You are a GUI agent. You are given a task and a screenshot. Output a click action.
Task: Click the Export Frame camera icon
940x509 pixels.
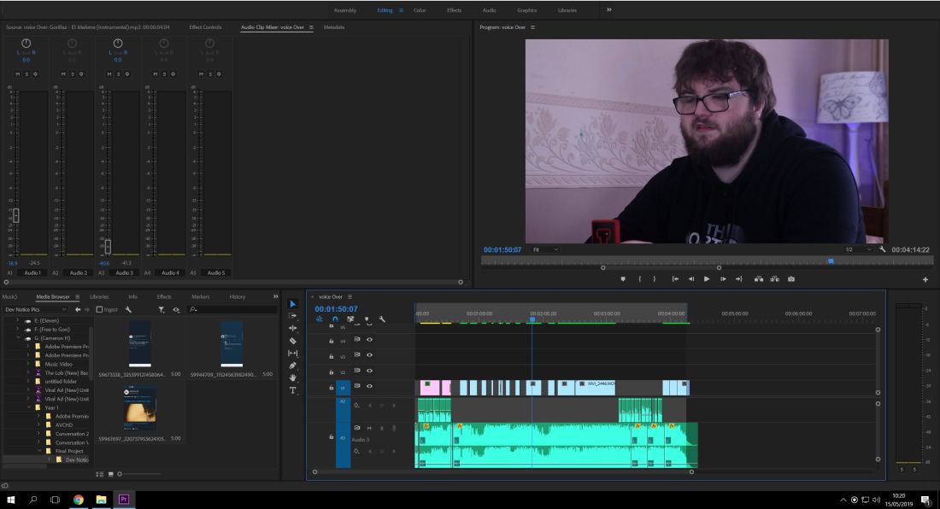point(791,278)
